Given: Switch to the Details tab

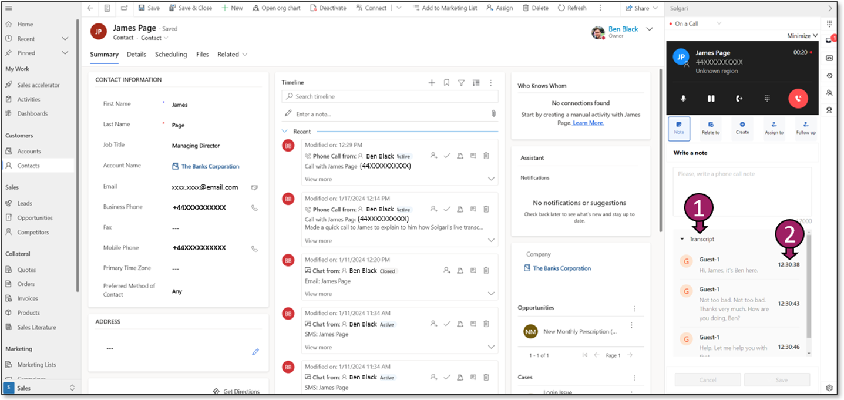Looking at the screenshot, I should click(137, 54).
